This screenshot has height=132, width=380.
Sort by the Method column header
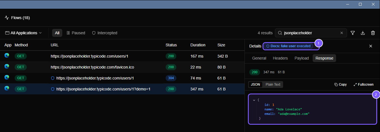(21, 45)
